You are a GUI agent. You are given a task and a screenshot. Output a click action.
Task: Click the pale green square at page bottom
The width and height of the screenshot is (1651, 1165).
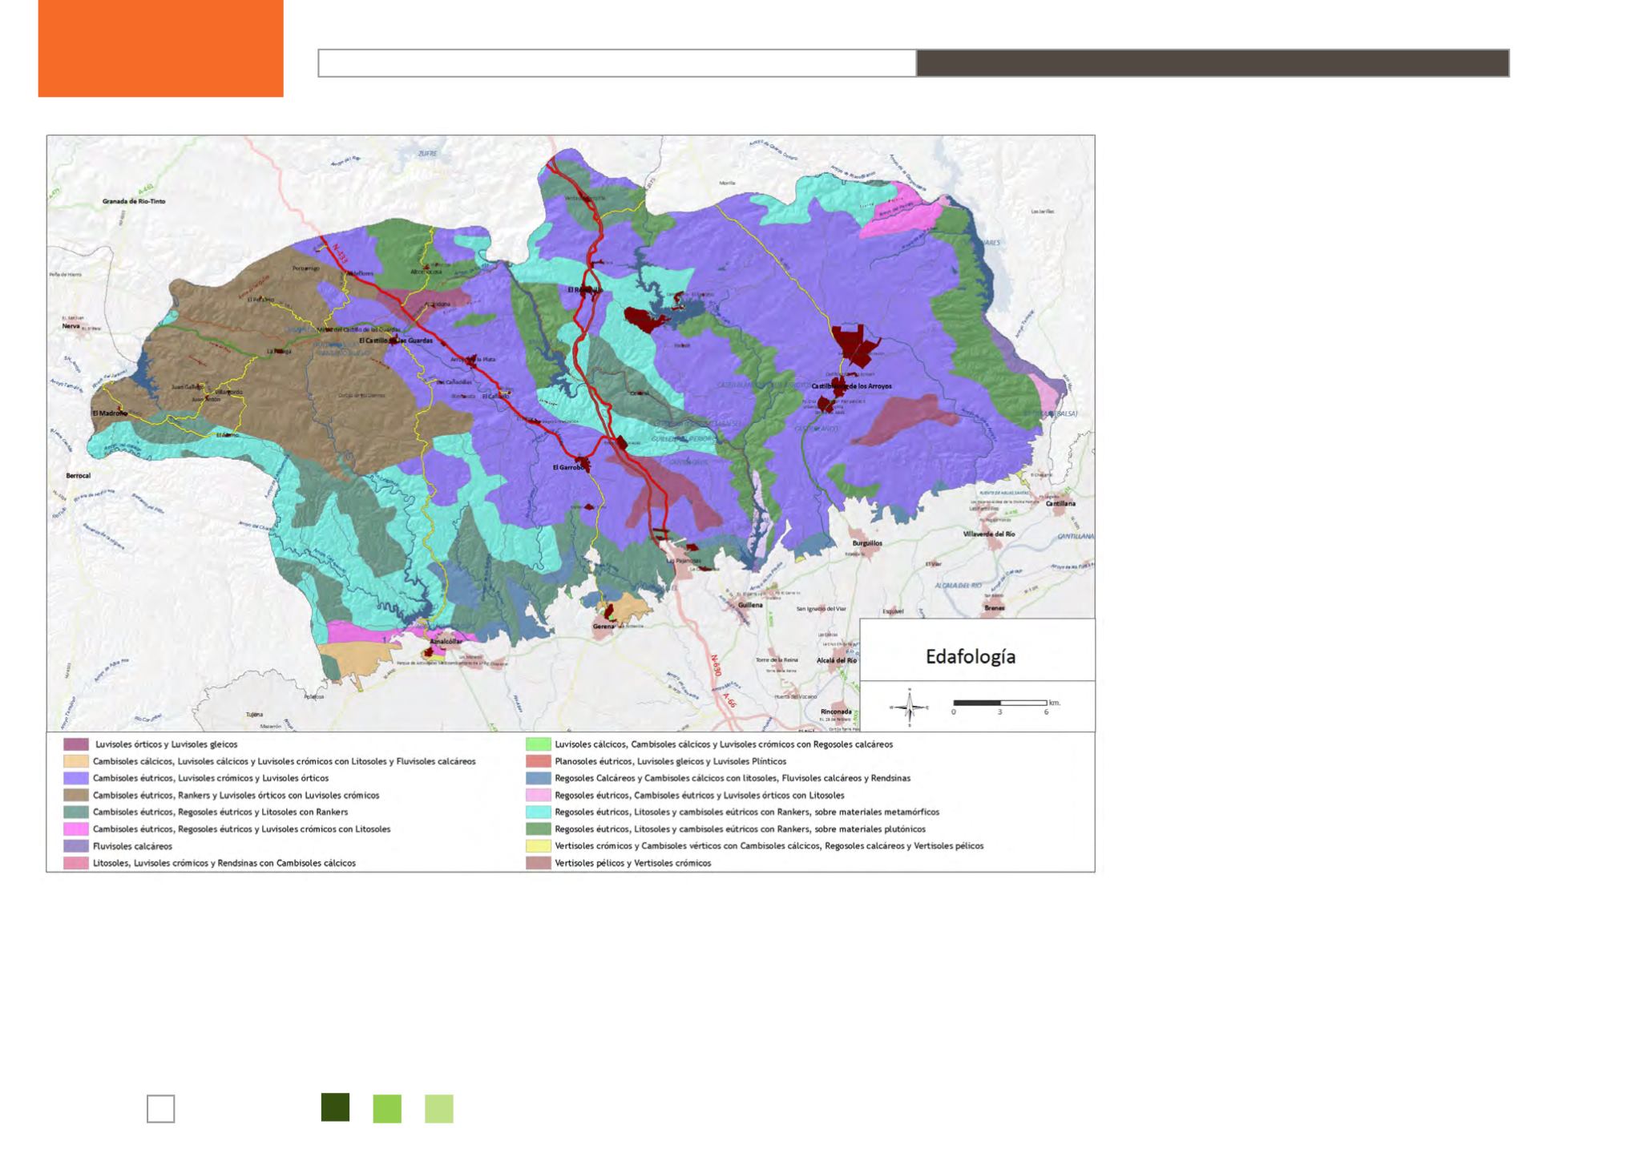coord(439,1109)
